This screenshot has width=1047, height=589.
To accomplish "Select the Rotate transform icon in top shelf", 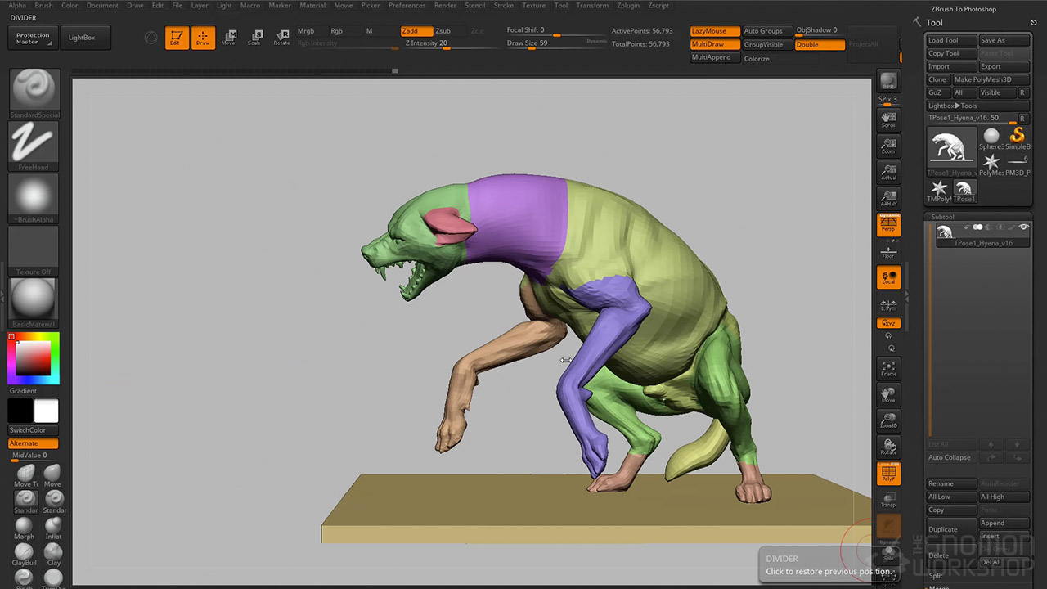I will click(281, 38).
